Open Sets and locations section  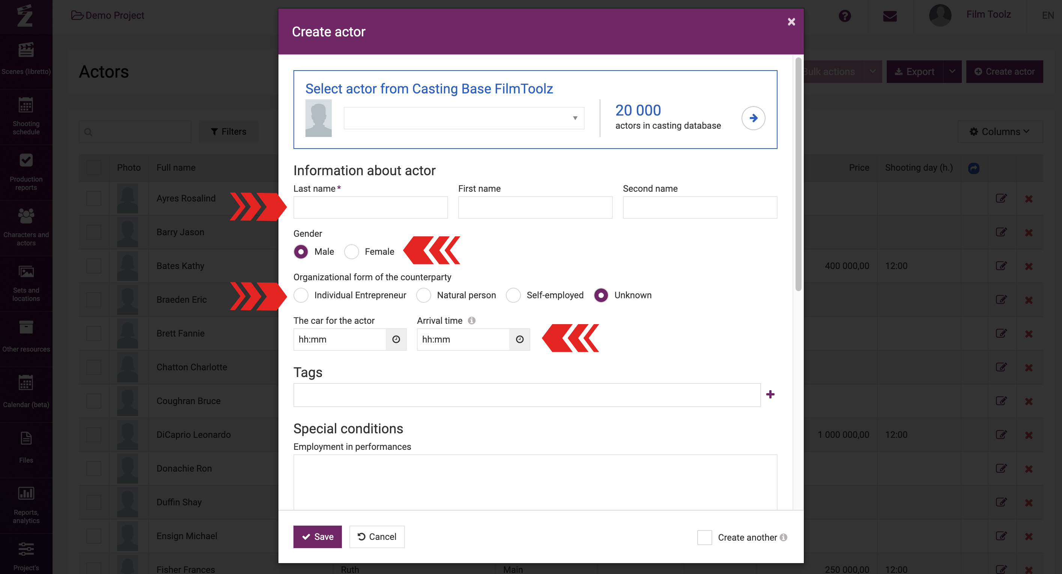[26, 284]
